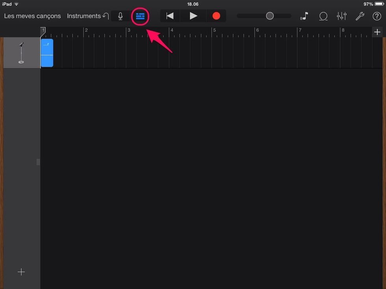386x289 pixels.
Task: Add a new track with bottom plus
Action: tap(21, 272)
